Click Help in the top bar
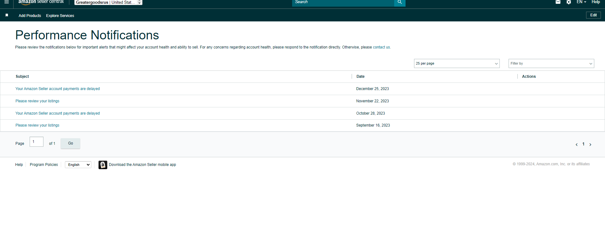The image size is (605, 250). coord(596,2)
